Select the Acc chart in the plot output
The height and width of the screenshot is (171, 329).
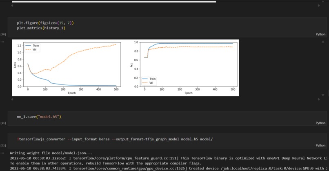coord(184,68)
